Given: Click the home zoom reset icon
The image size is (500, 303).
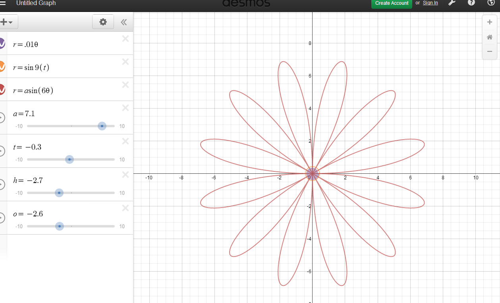Looking at the screenshot, I should point(489,37).
